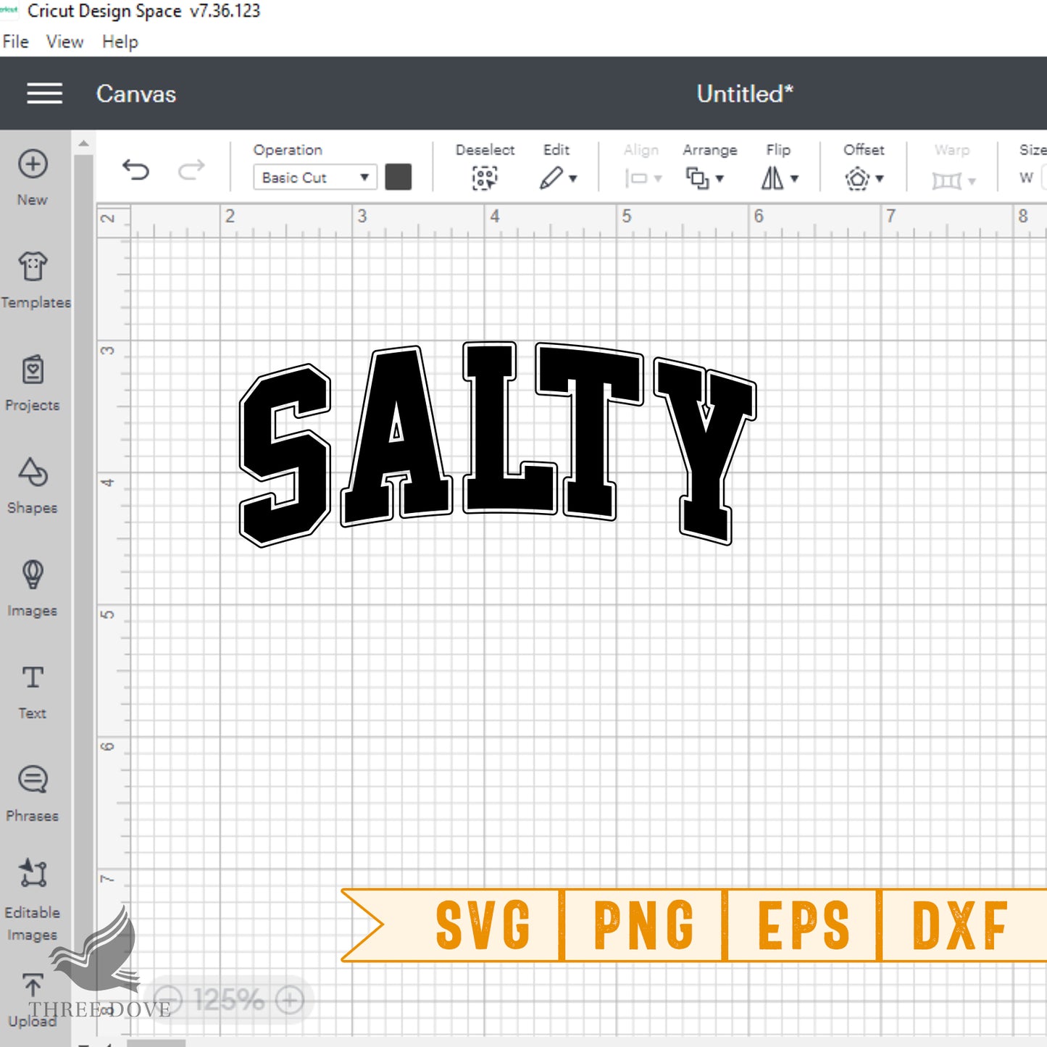Viewport: 1047px width, 1047px height.
Task: Click the Flip icon
Action: point(772,178)
